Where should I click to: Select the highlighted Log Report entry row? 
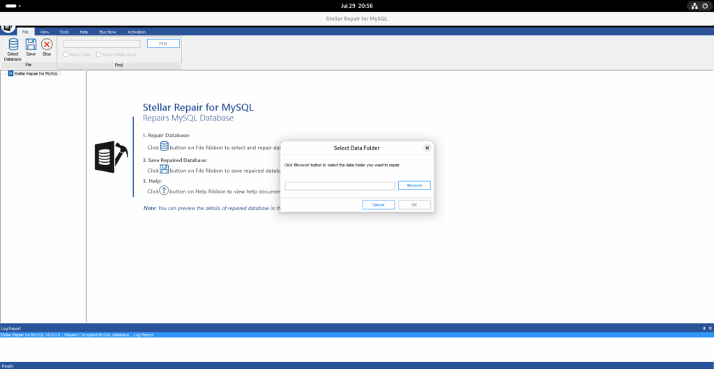(357, 334)
